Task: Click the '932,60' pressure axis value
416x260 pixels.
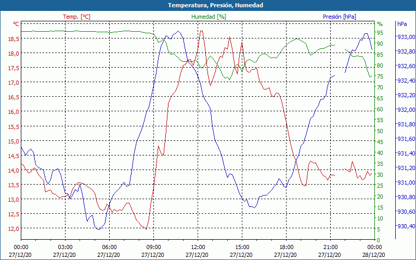Action: [406, 66]
